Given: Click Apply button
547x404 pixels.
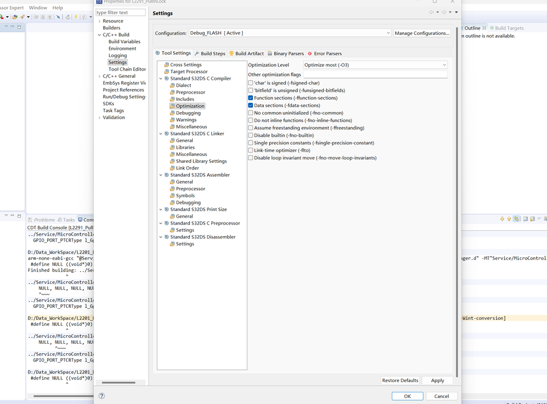Looking at the screenshot, I should [x=437, y=380].
